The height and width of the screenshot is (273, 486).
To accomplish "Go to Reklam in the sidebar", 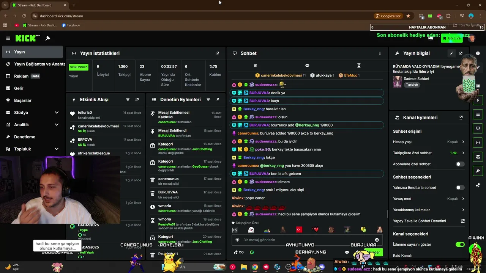I will tap(32, 76).
